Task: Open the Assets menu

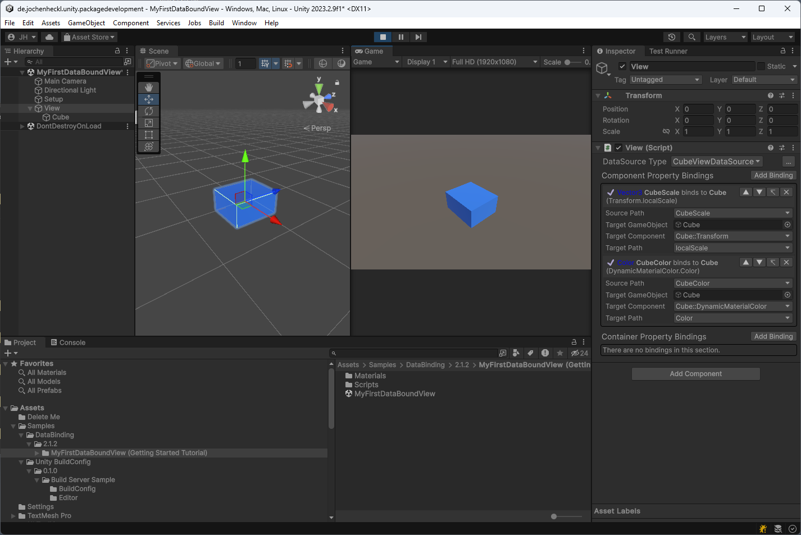Action: (51, 23)
